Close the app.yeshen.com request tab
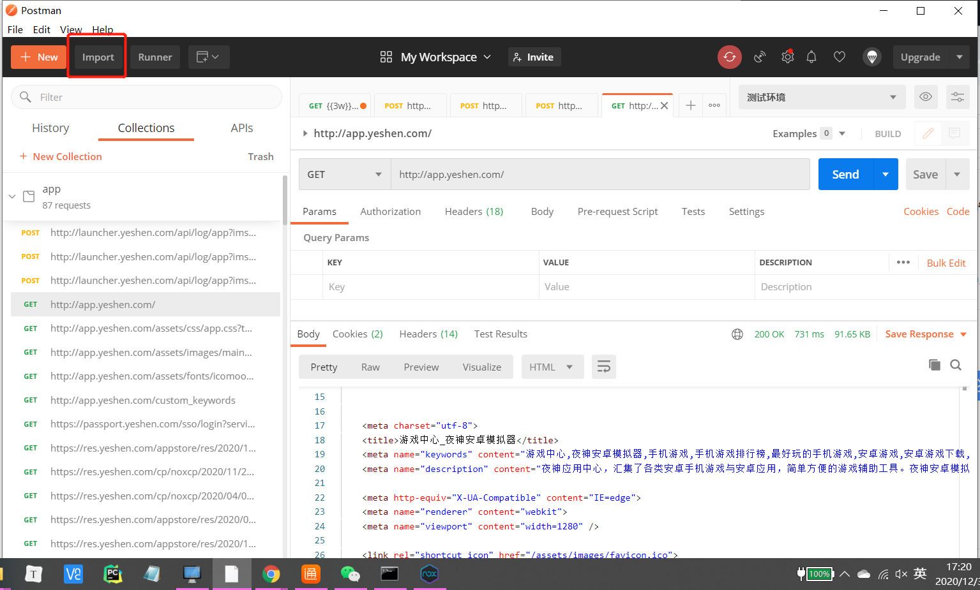Image resolution: width=980 pixels, height=590 pixels. [665, 106]
